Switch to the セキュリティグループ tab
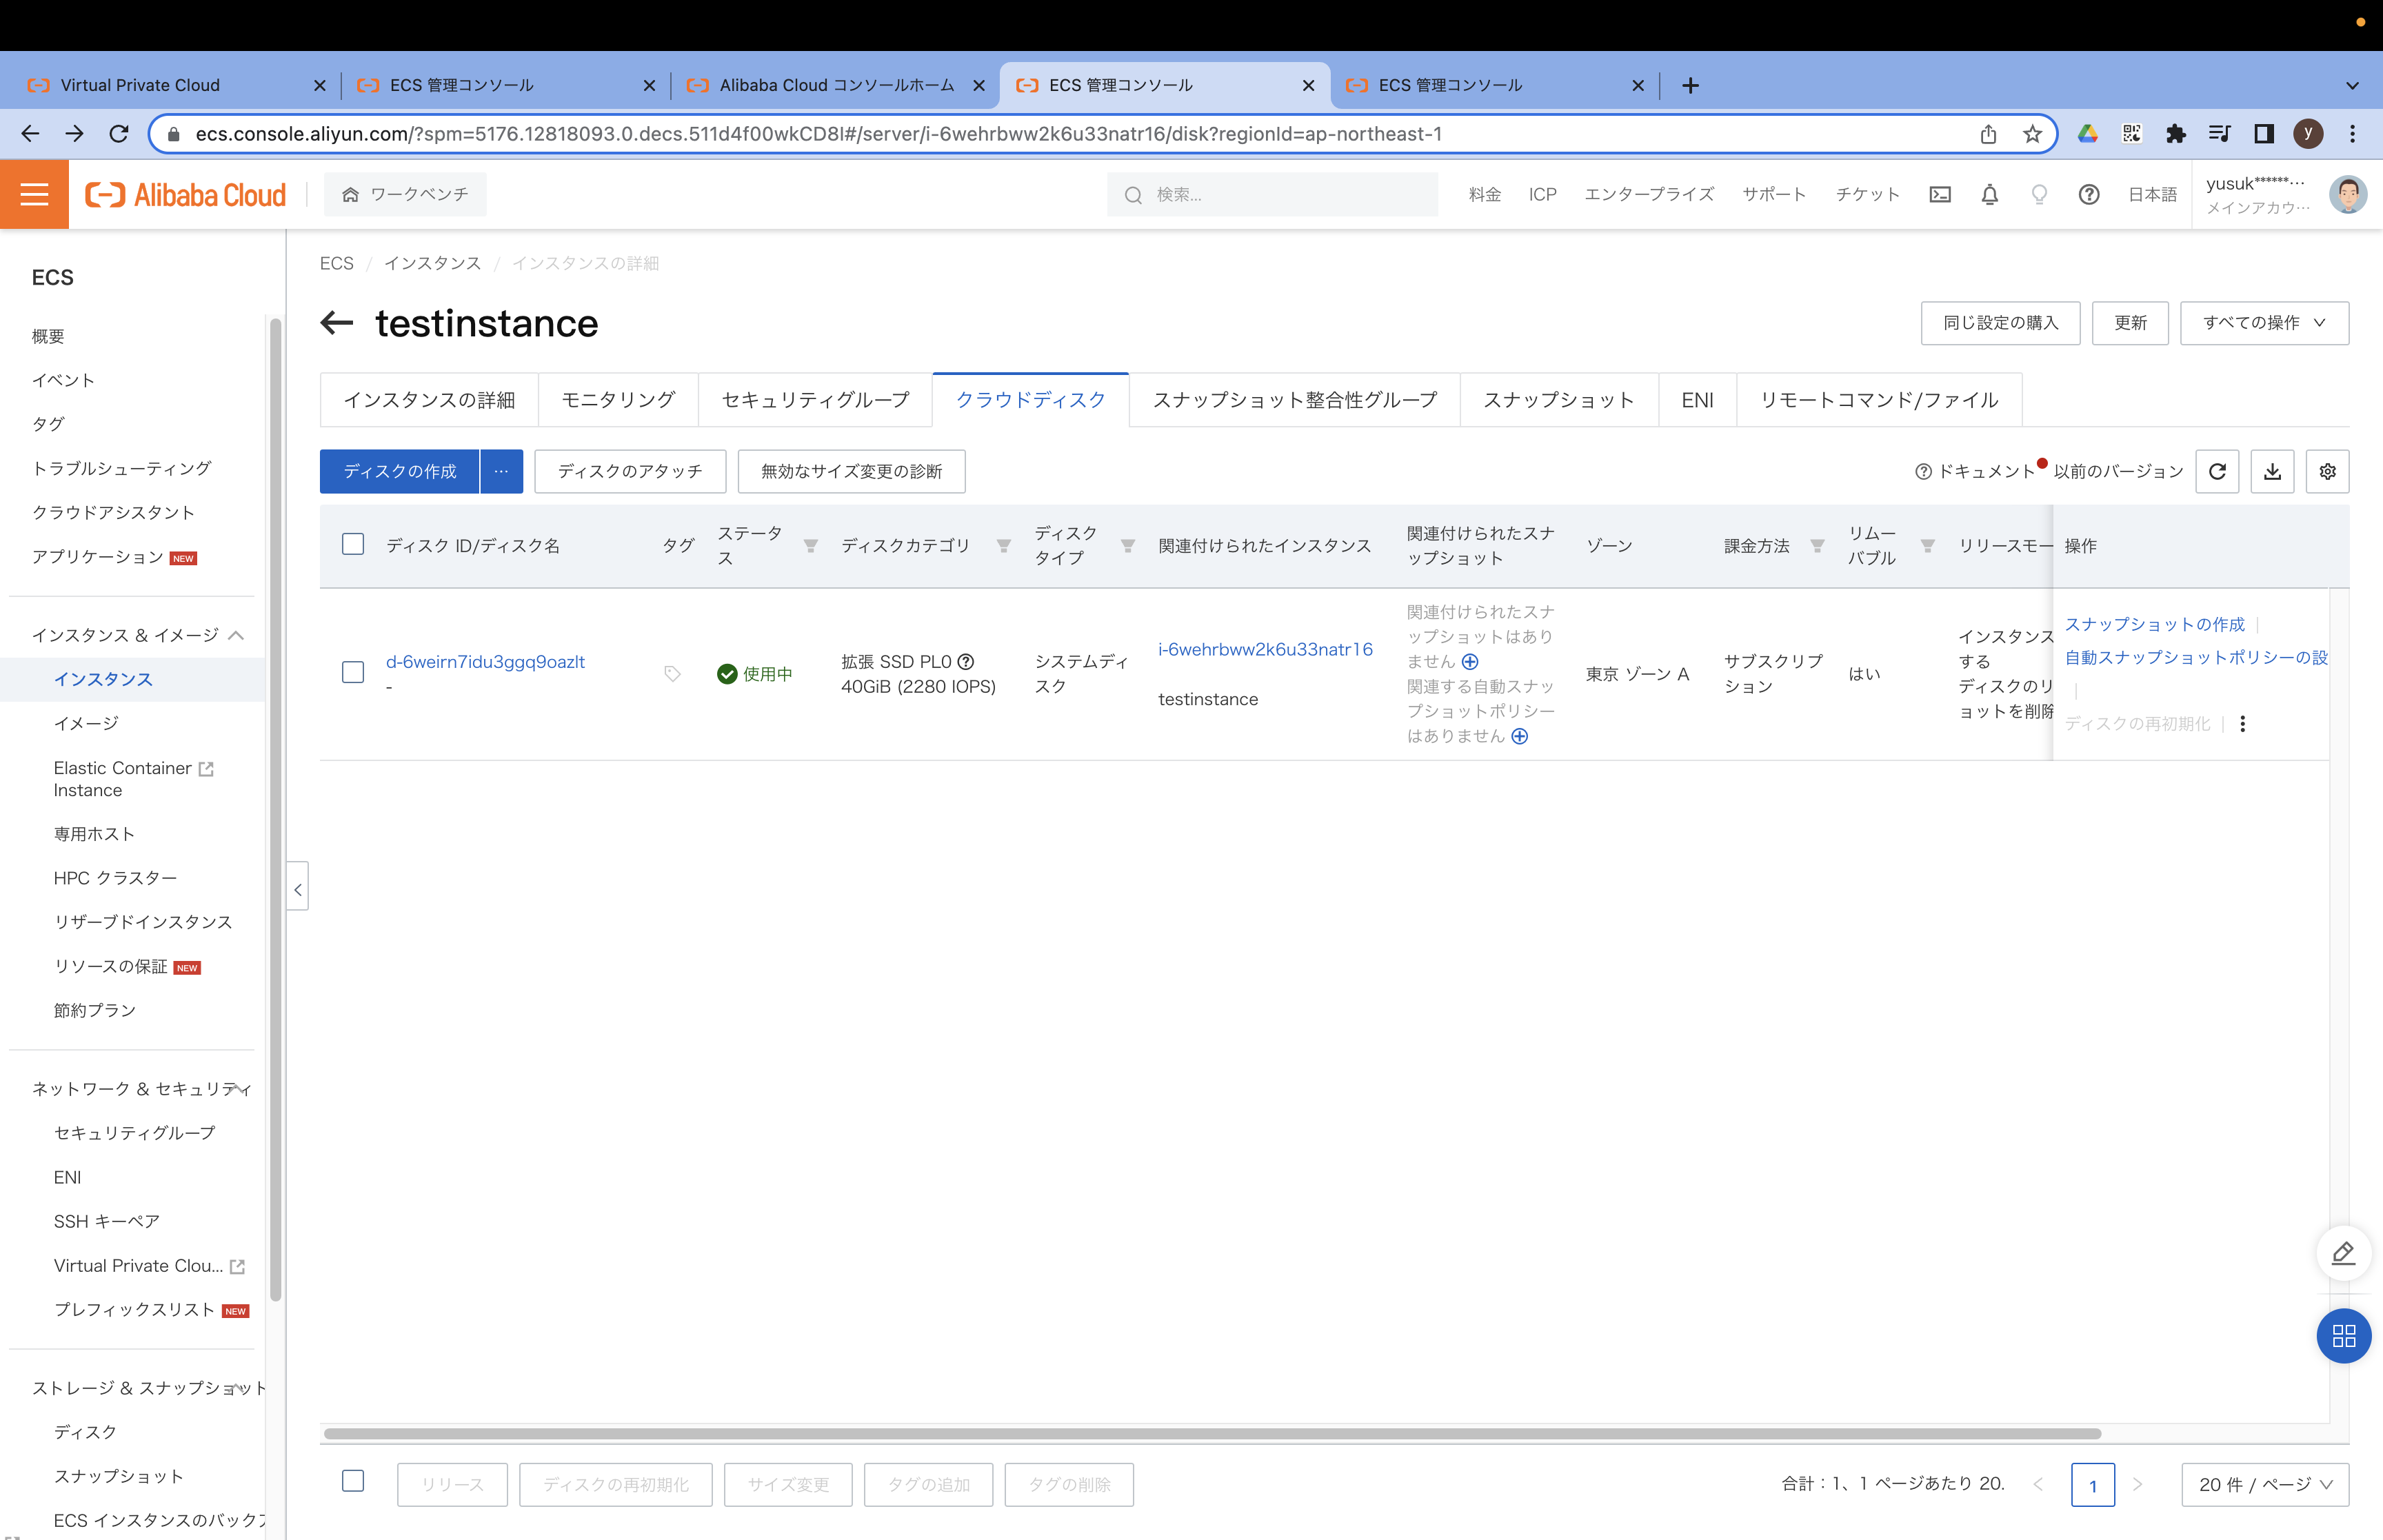The height and width of the screenshot is (1540, 2383). [x=815, y=400]
